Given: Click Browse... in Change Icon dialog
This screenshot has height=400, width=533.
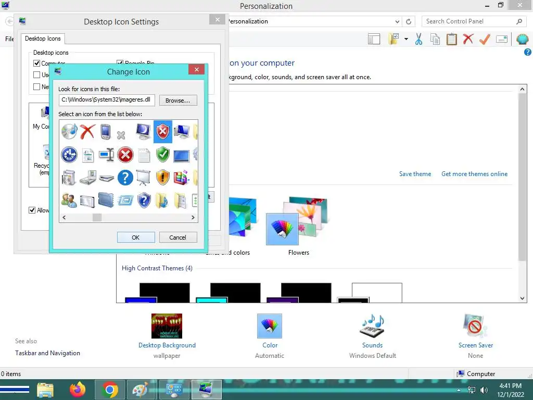Looking at the screenshot, I should point(178,101).
